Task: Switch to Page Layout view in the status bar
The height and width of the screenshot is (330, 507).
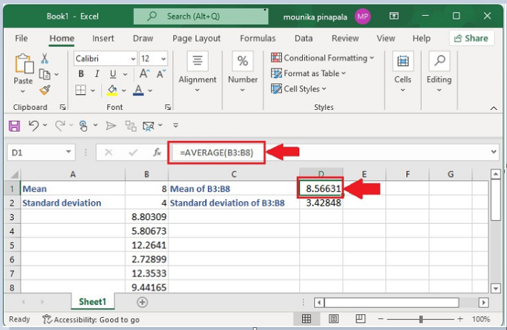Action: 333,319
